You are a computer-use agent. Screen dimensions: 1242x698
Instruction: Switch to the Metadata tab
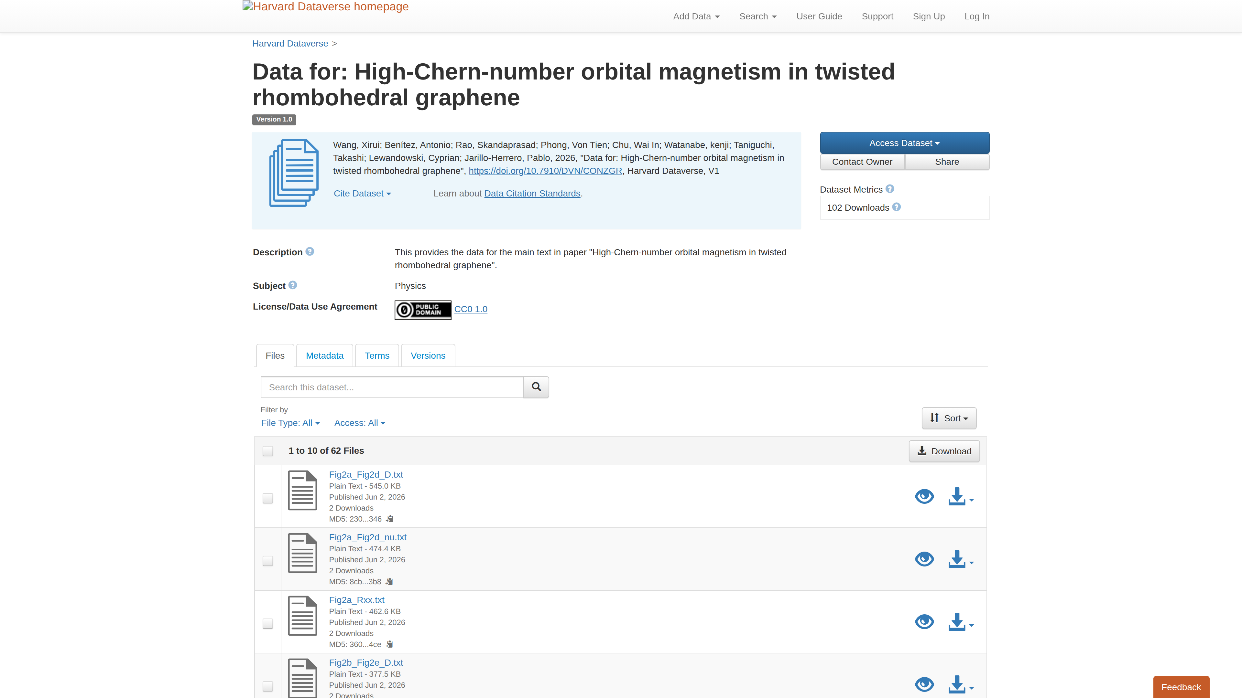324,355
